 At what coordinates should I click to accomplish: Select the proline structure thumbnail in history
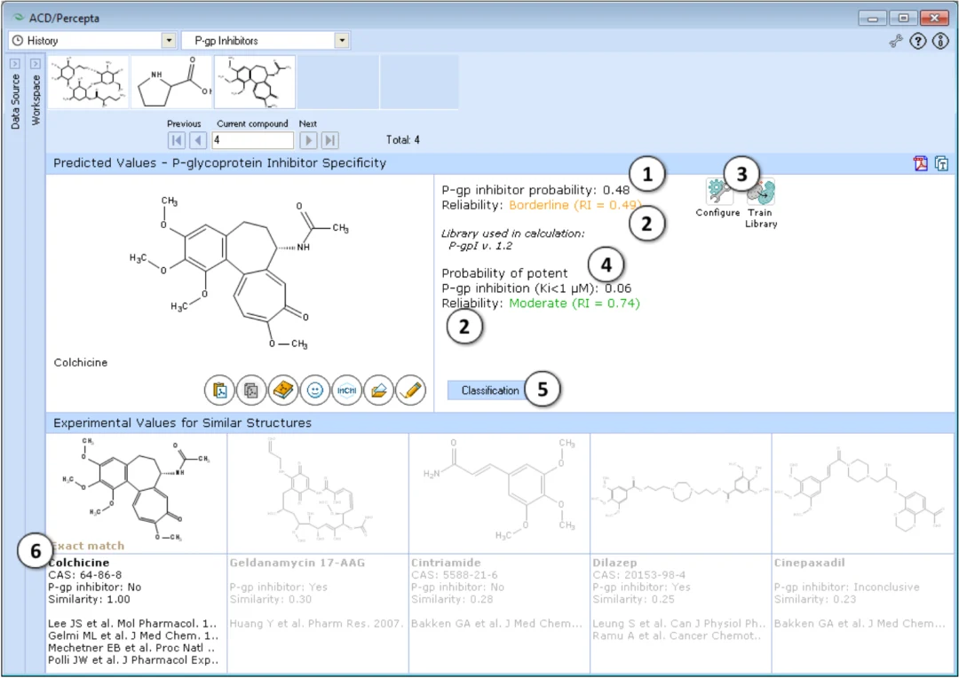click(x=171, y=82)
